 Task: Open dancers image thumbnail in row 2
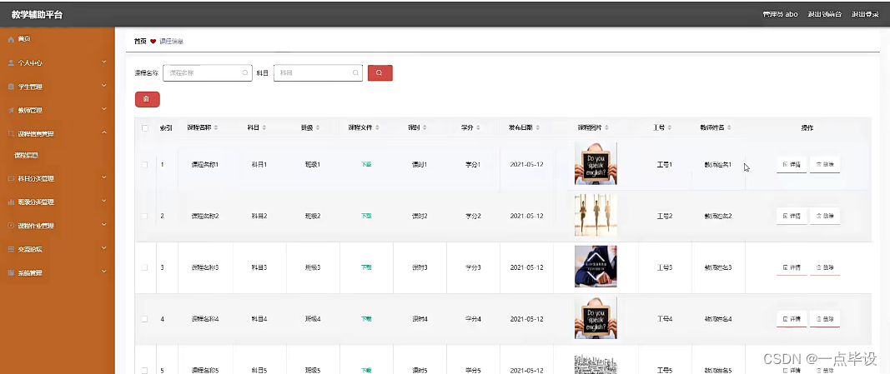coord(596,216)
